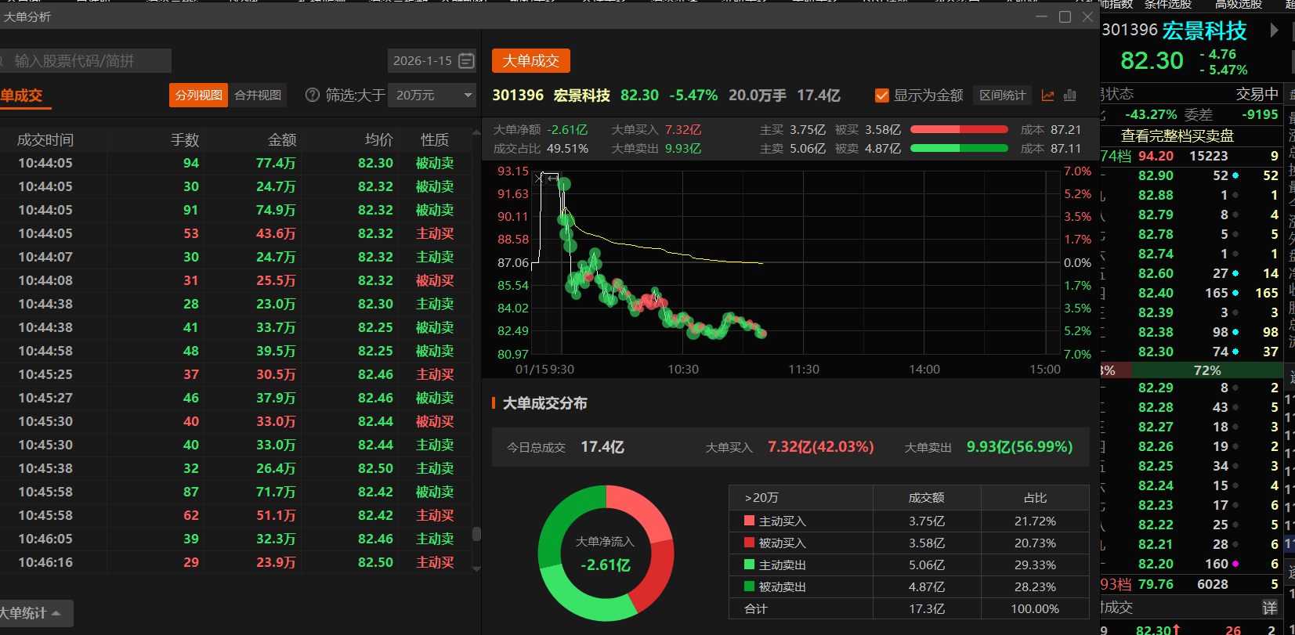This screenshot has width=1295, height=635.
Task: Maximize the 大单分析 window
Action: coord(1065,16)
